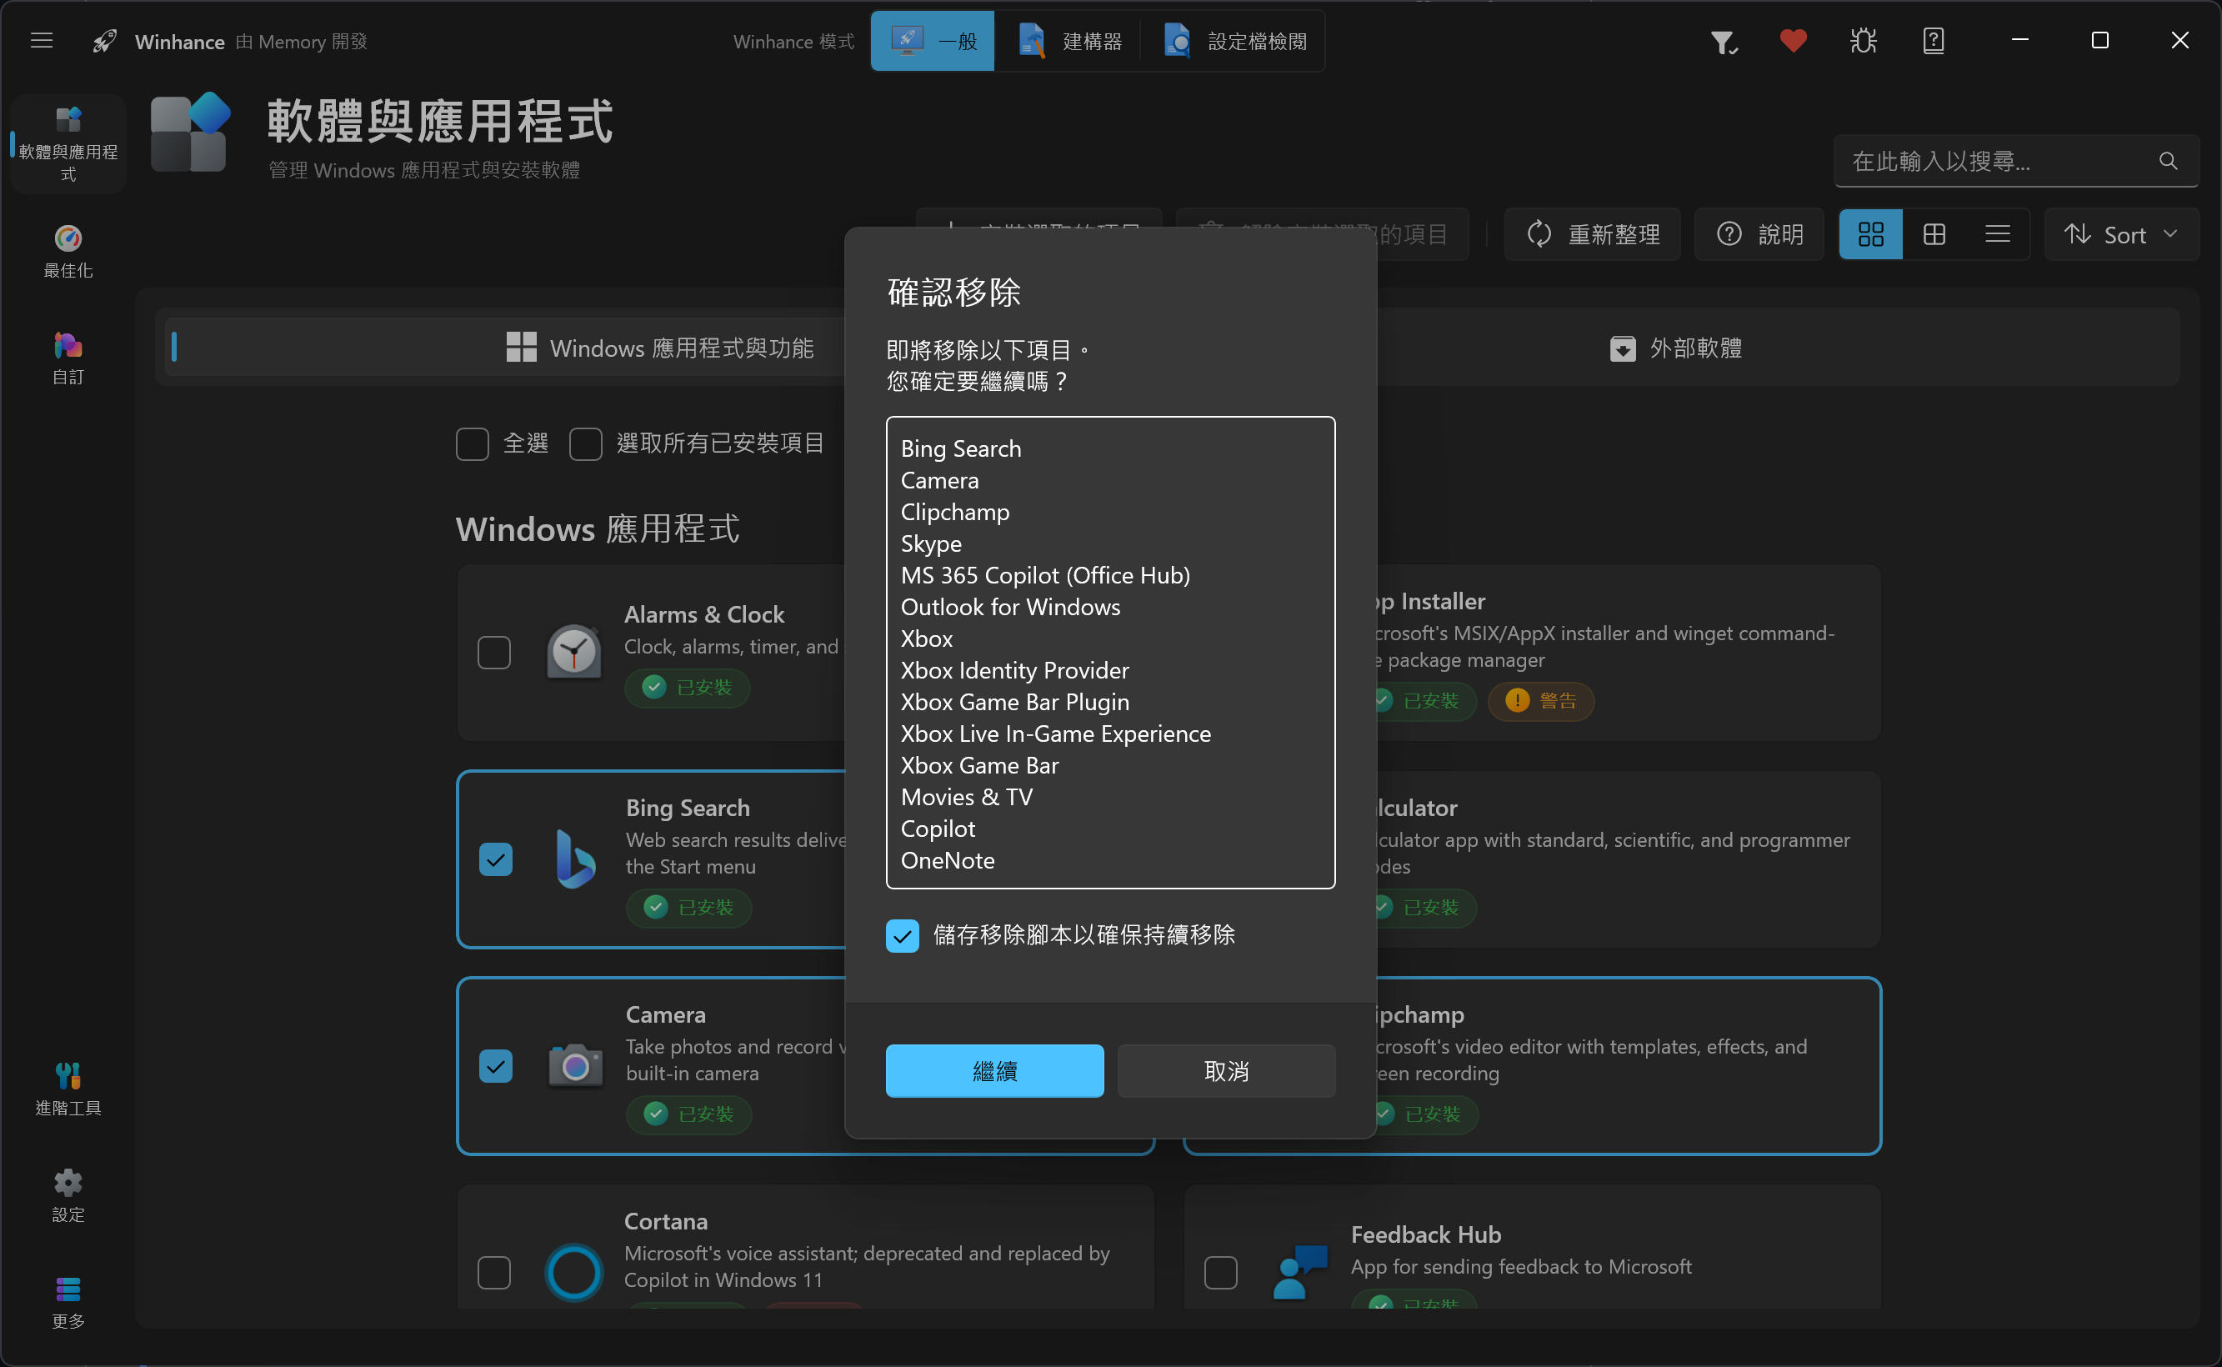
Task: Check the 選取所有已安裝項目 checkbox
Action: [x=586, y=444]
